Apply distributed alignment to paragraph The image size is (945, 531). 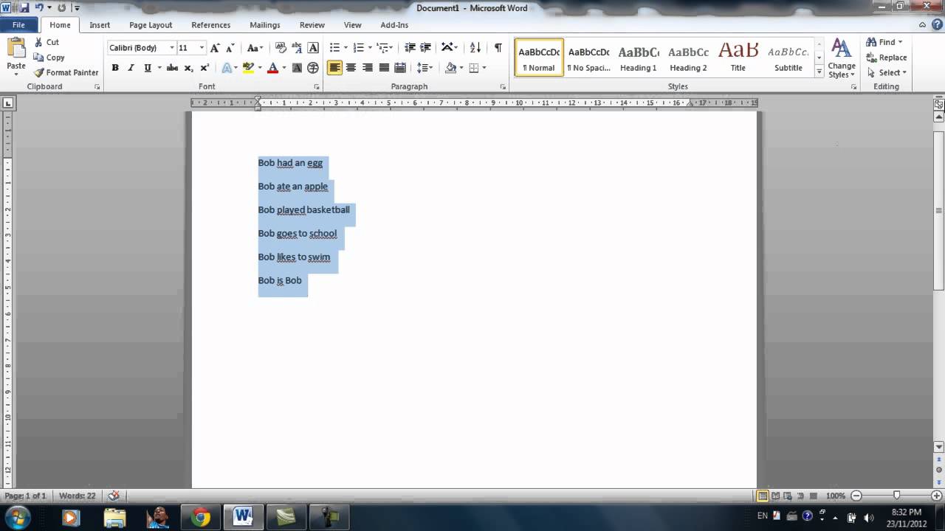400,68
